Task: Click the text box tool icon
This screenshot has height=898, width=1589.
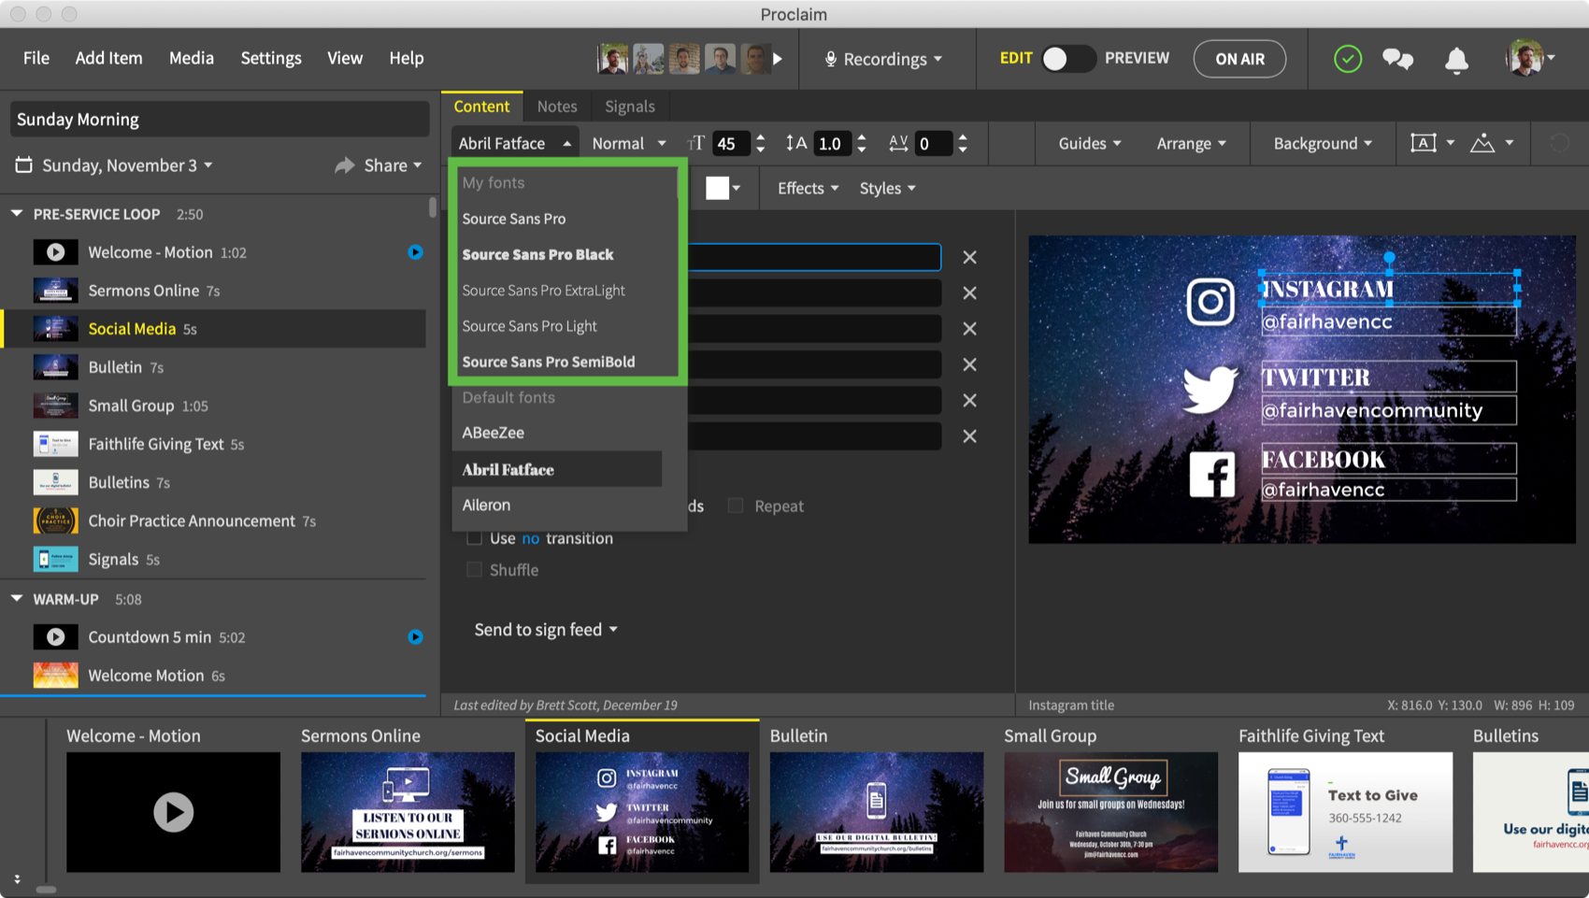Action: (1423, 143)
